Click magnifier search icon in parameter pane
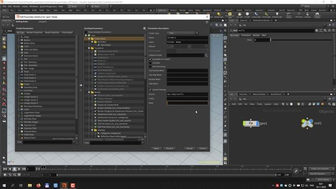 point(325,30)
